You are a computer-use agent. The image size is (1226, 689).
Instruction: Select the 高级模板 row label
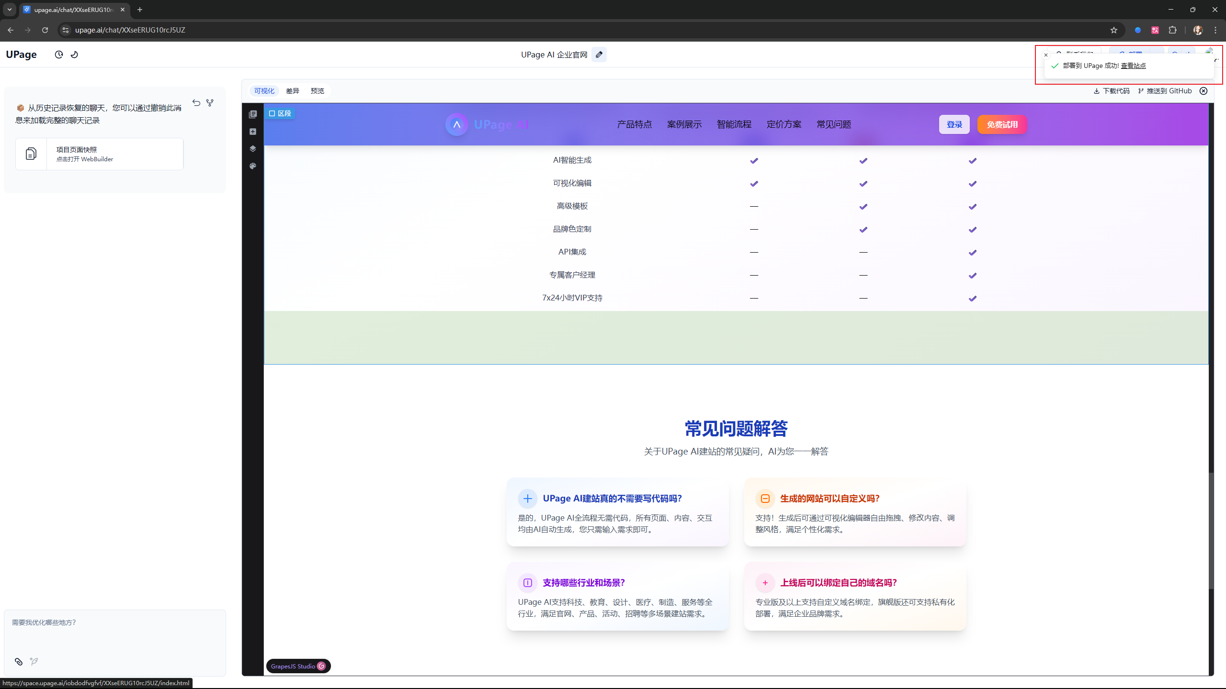point(572,206)
